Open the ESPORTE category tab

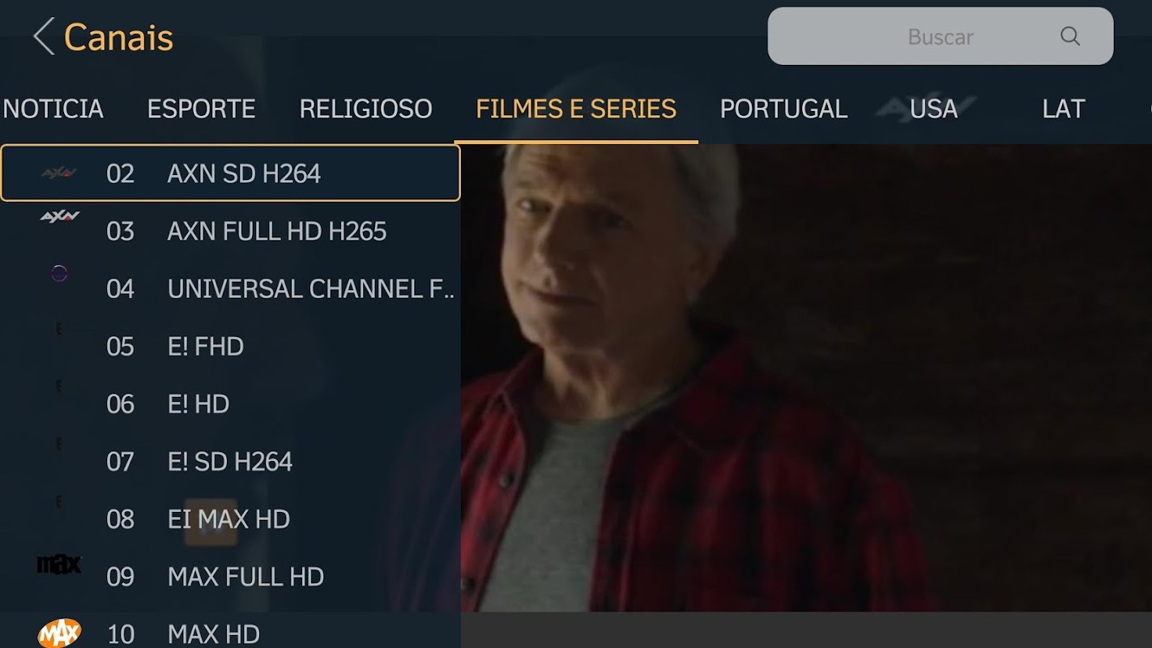pos(201,109)
